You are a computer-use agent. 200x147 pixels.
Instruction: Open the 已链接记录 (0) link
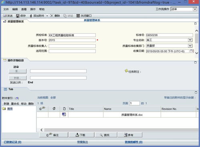[12, 142]
